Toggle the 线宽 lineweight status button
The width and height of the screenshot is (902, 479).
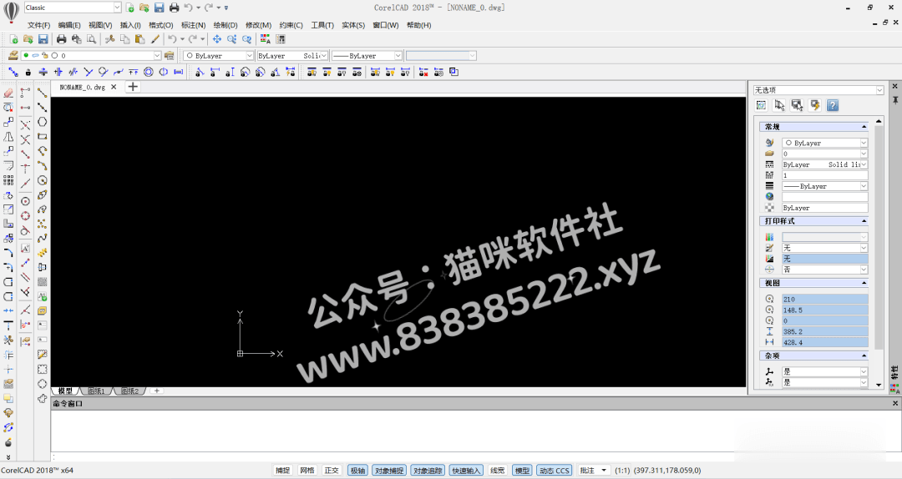tap(498, 471)
